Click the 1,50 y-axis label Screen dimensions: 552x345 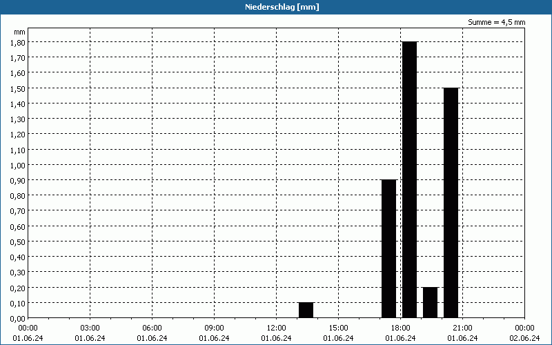point(18,88)
